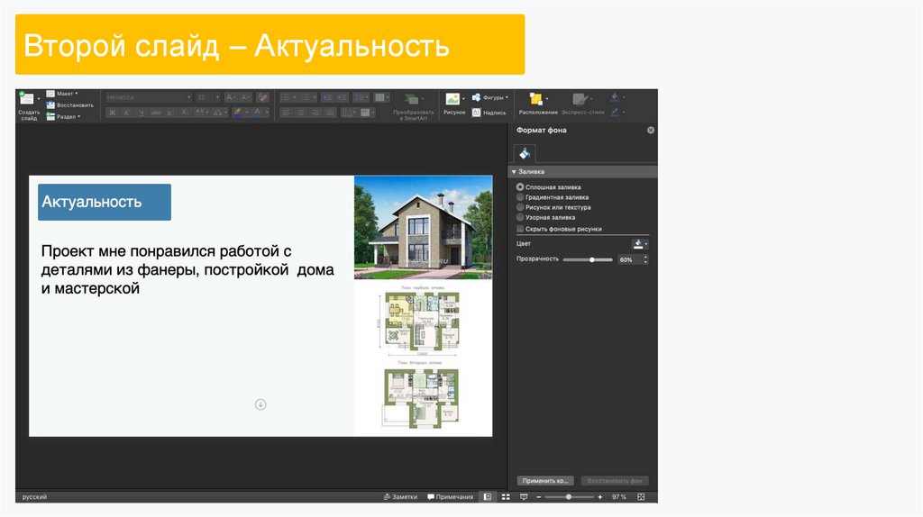Expand the Фигуры shapes dropdown
The image size is (923, 517).
coord(495,96)
